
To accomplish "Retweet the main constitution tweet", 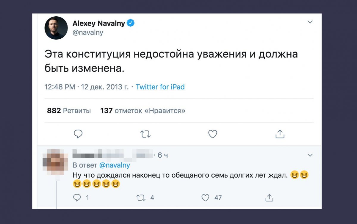I will tap(145, 134).
